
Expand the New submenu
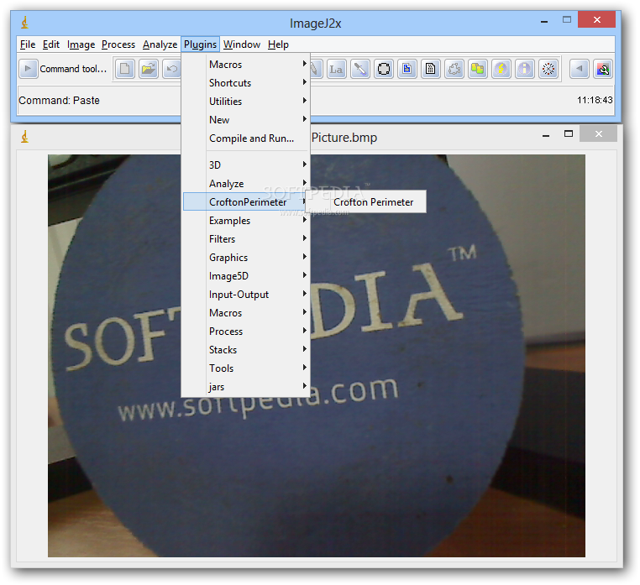pos(246,120)
